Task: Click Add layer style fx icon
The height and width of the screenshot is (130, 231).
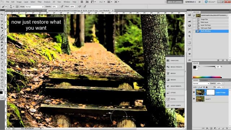Action: tap(207, 129)
